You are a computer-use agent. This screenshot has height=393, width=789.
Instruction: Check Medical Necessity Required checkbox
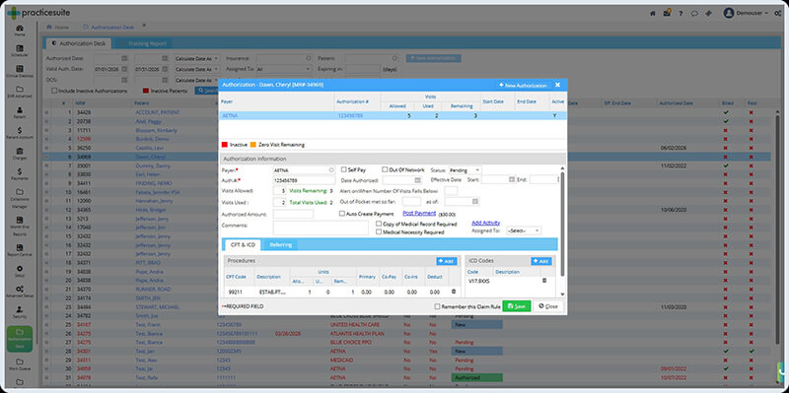coord(379,232)
